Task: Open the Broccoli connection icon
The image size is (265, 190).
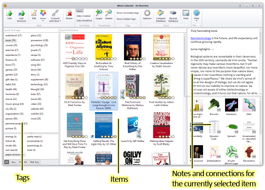Action: [214, 105]
